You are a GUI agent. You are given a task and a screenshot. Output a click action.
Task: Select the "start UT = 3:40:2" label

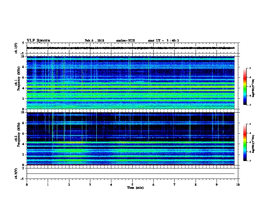click(163, 41)
